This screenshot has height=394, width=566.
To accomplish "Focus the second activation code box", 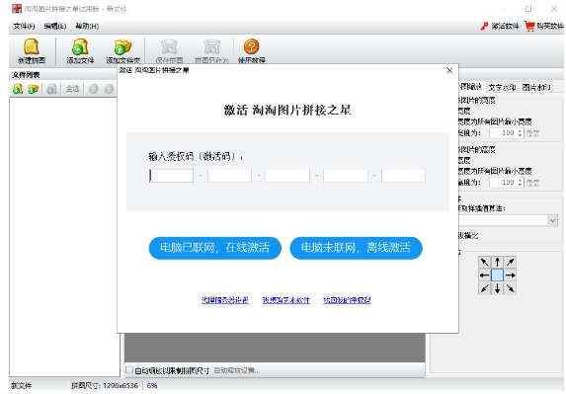I will click(x=229, y=176).
